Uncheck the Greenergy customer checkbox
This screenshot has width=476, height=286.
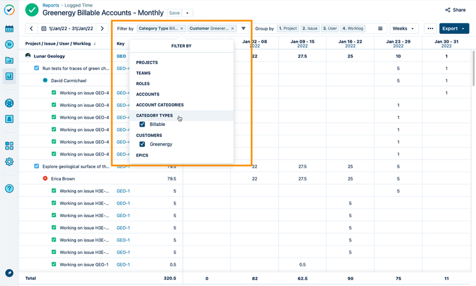[x=142, y=144]
